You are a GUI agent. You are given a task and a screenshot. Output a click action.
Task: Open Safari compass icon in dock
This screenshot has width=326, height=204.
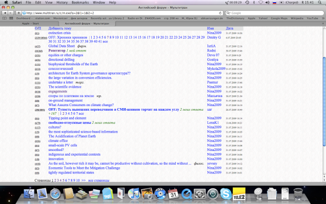55,194
